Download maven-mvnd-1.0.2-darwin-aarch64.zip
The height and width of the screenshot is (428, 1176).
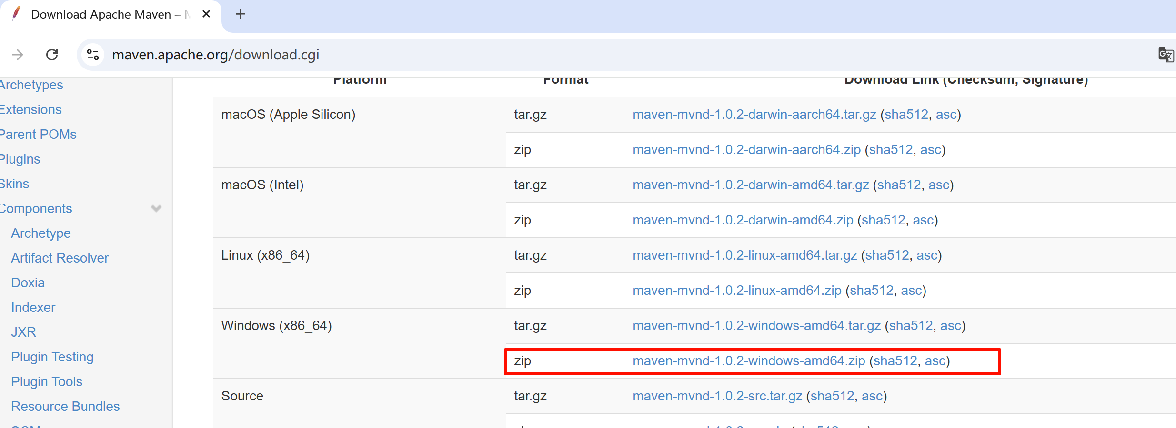tap(747, 150)
